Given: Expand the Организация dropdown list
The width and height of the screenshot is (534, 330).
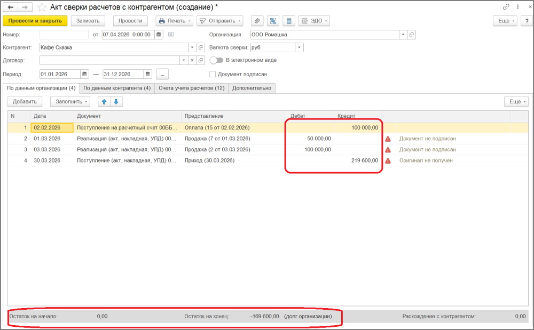Looking at the screenshot, I should click(x=403, y=34).
